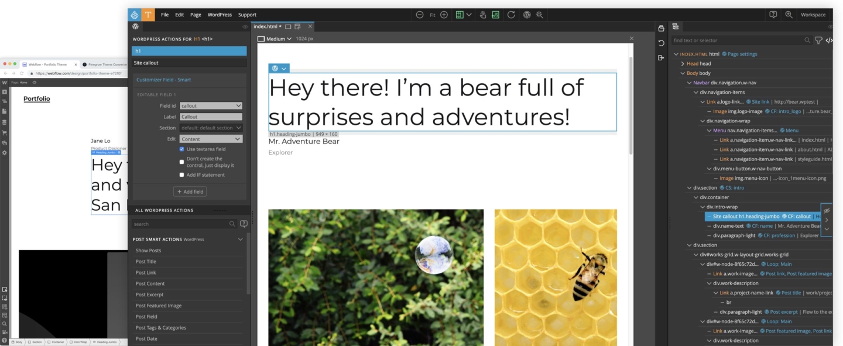Open the tree panel stack icon
Viewport: 843px width, 346px height.
pyautogui.click(x=675, y=26)
